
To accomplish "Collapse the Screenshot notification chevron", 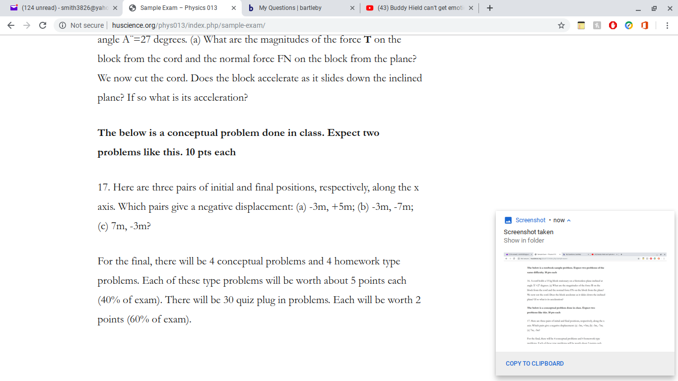I will pos(569,220).
